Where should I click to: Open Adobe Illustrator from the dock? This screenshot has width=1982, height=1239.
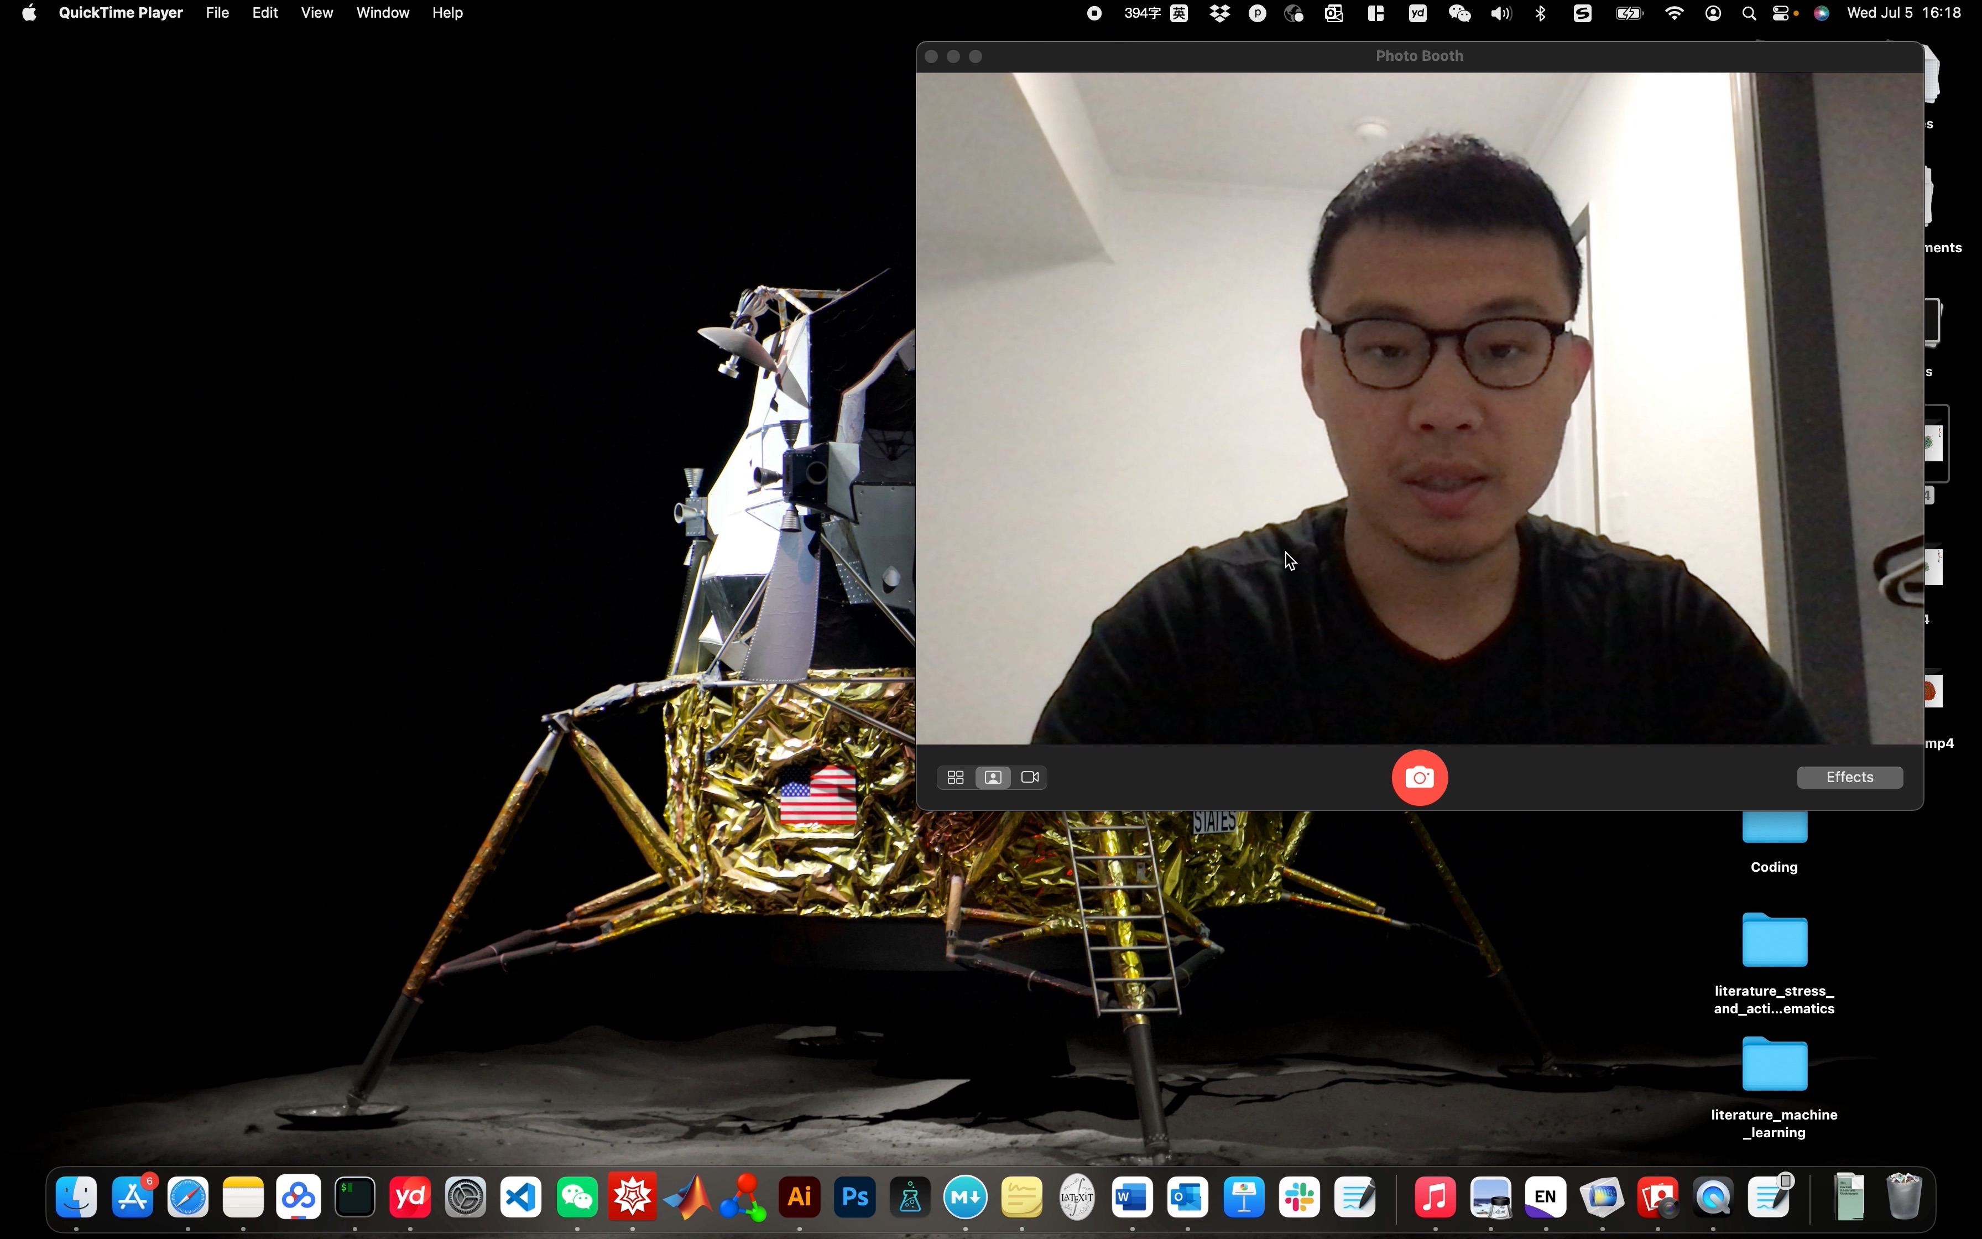click(799, 1198)
